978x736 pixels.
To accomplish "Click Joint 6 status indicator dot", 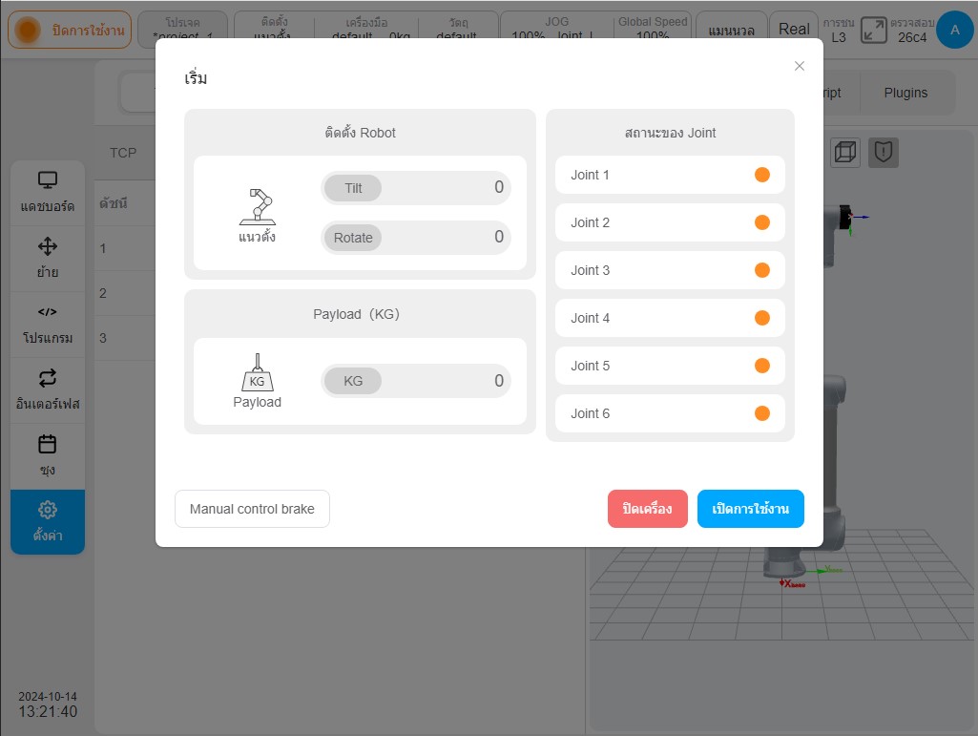I will pyautogui.click(x=762, y=413).
